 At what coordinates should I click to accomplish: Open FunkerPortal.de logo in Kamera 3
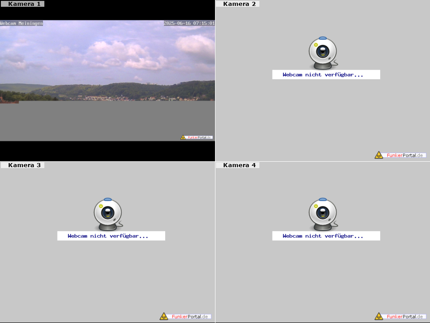click(x=185, y=316)
